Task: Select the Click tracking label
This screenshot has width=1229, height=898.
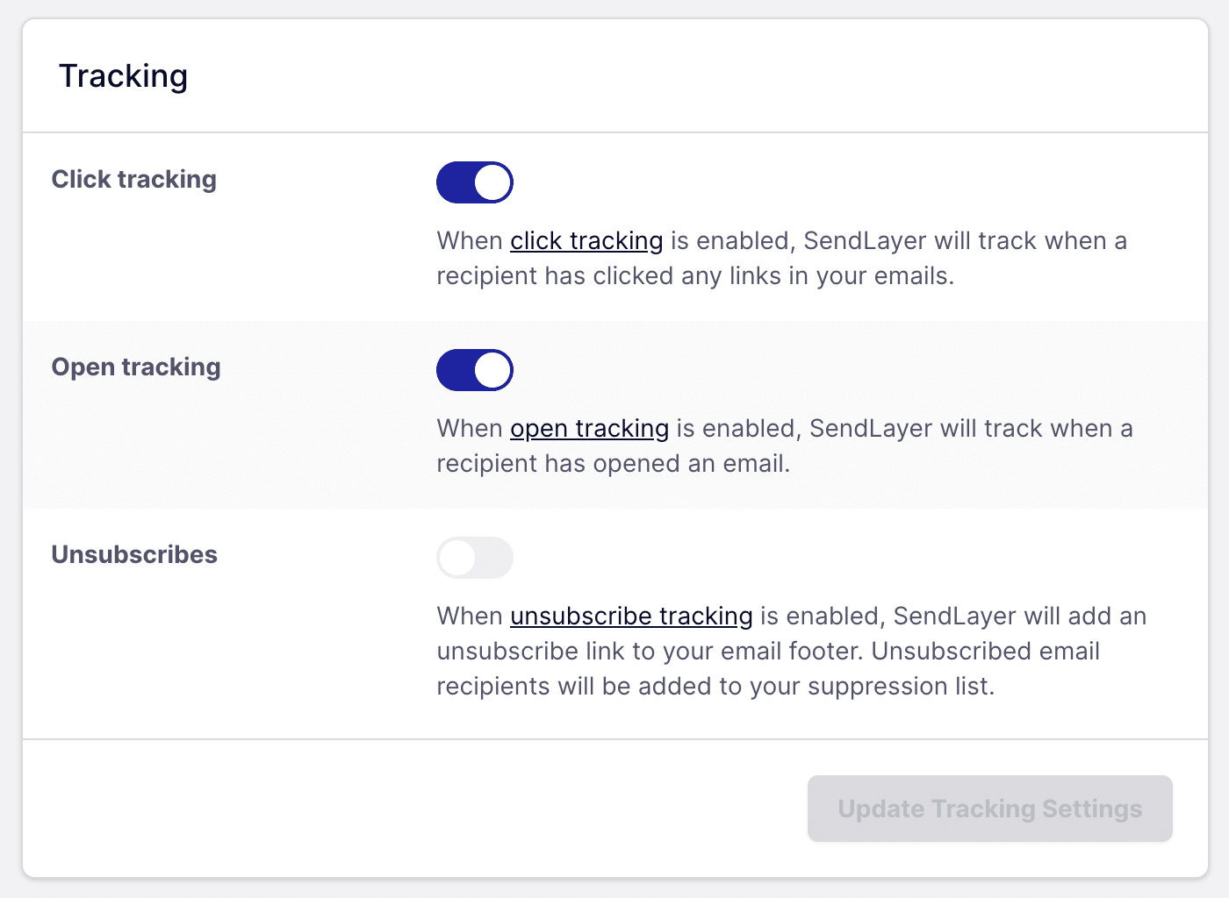Action: click(x=133, y=179)
